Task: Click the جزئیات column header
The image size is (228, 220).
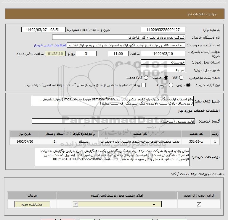Action: pyautogui.click(x=32, y=195)
